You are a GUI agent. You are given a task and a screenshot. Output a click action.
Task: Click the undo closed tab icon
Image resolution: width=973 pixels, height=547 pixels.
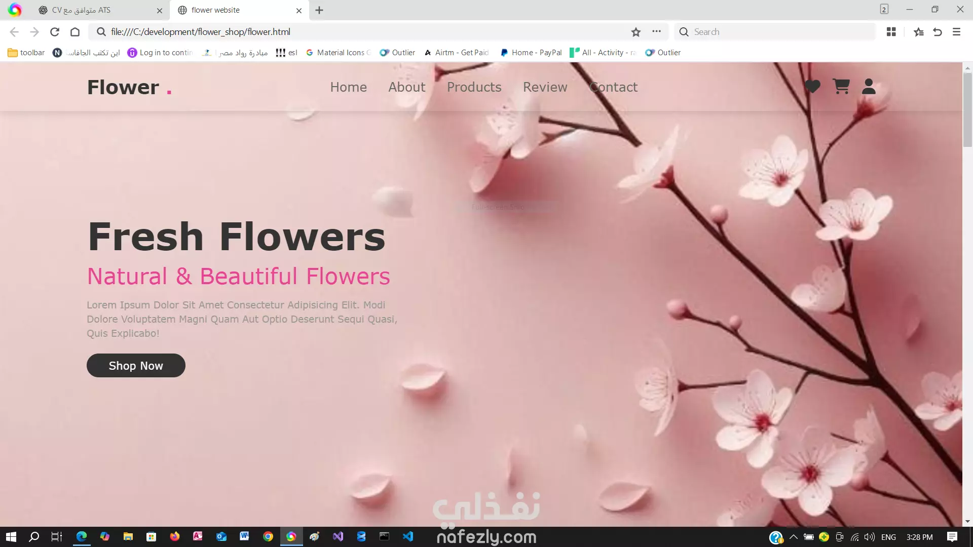(937, 32)
